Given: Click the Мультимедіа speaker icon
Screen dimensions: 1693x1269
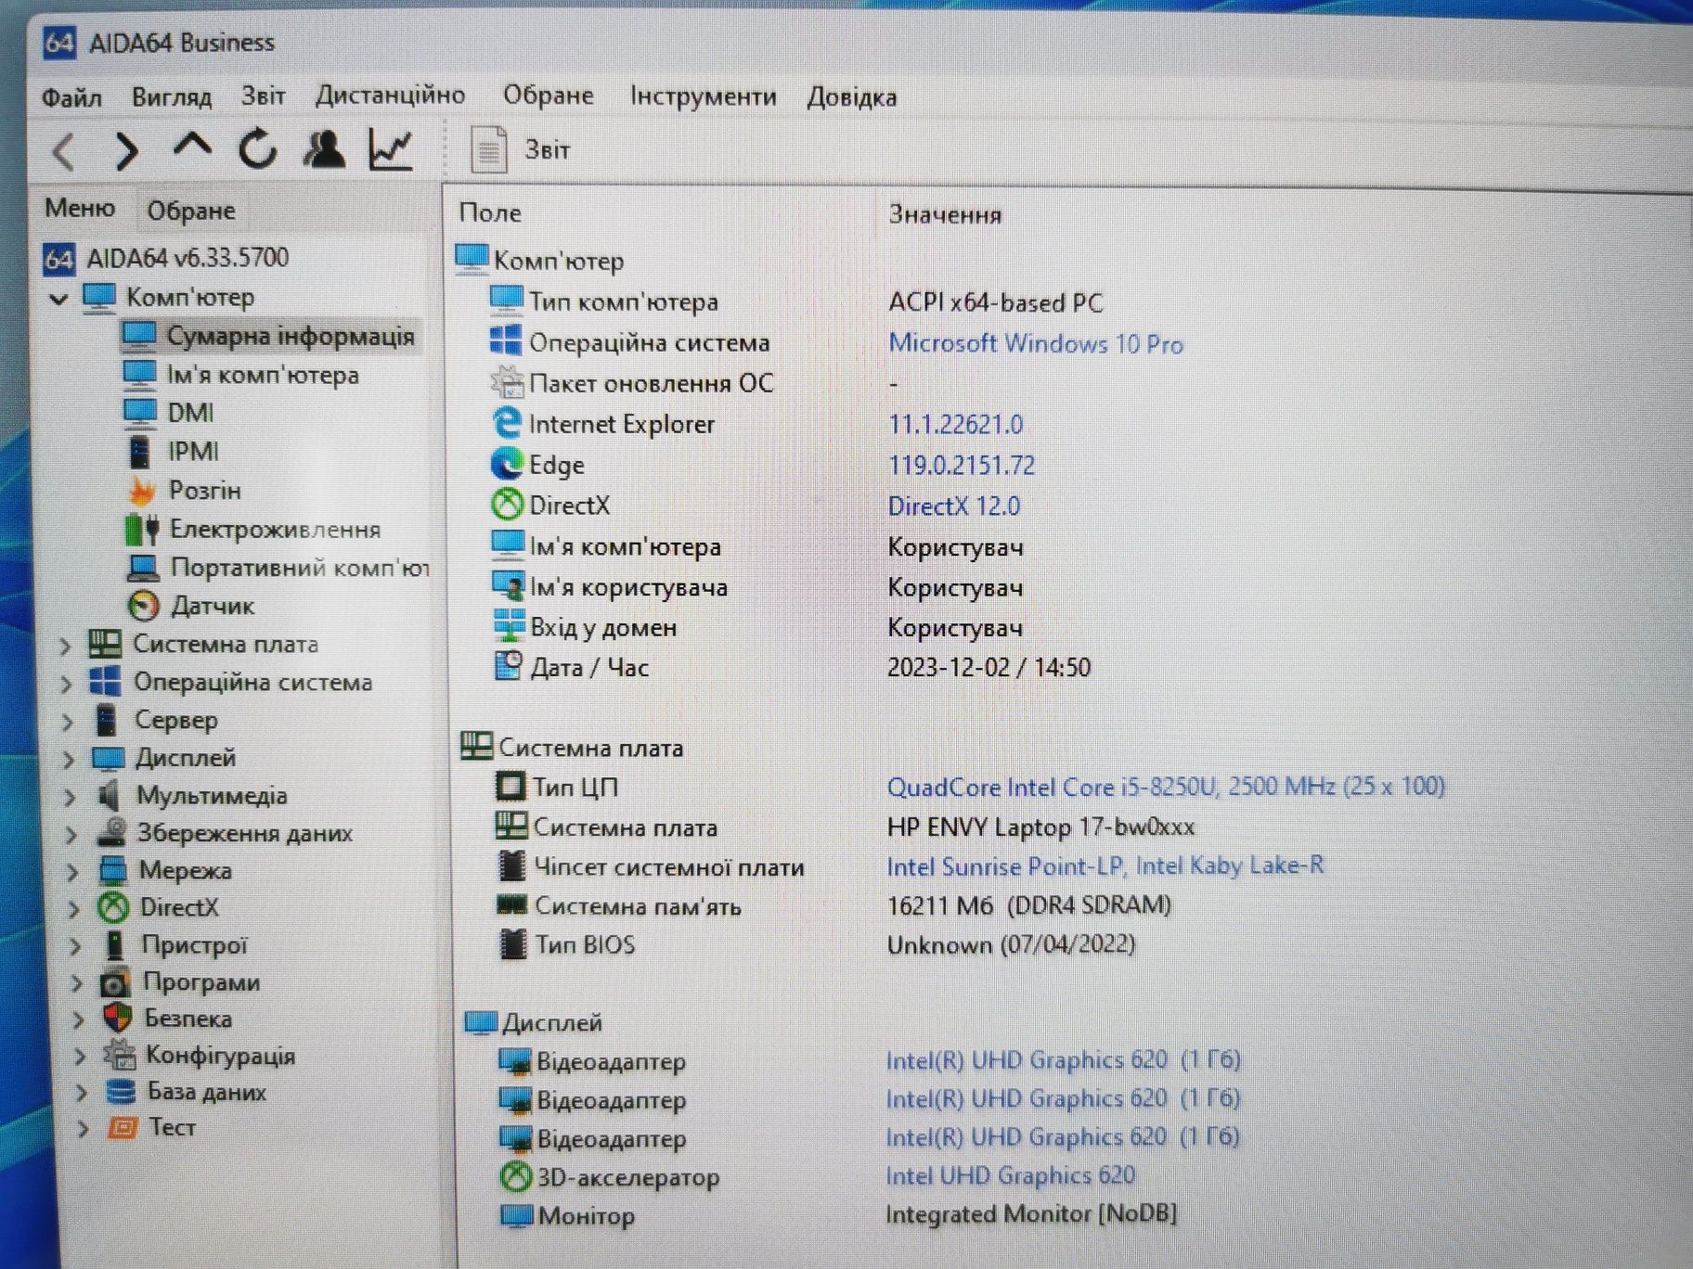Looking at the screenshot, I should point(110,795).
